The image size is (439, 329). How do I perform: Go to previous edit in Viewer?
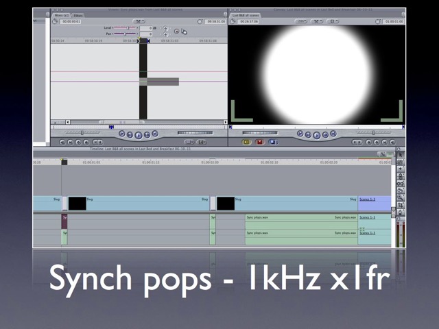[122, 134]
